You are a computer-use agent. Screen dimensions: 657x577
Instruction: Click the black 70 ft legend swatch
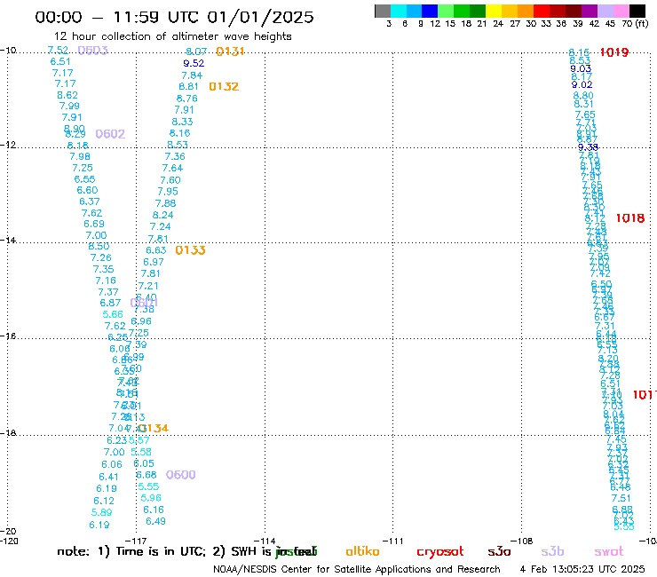coord(637,12)
